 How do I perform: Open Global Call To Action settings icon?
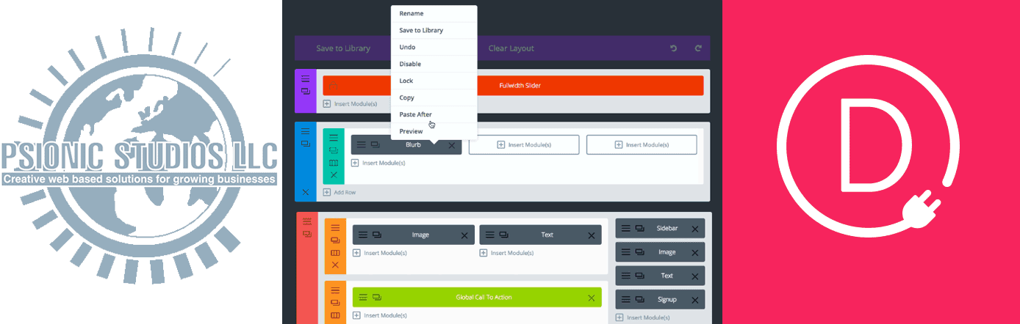363,298
